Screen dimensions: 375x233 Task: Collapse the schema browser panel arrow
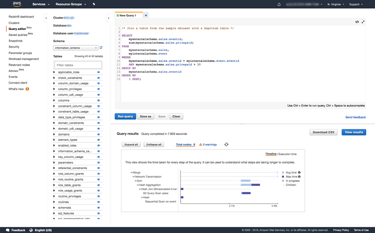pos(108,18)
